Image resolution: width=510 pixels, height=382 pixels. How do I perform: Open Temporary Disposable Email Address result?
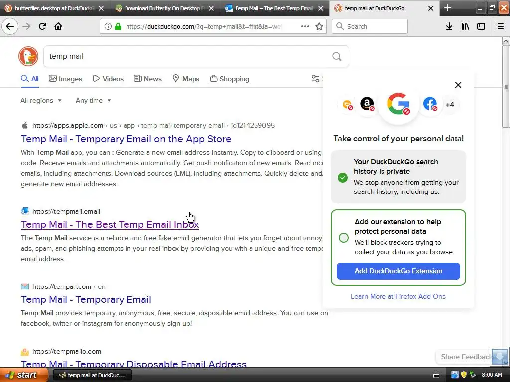(x=133, y=364)
